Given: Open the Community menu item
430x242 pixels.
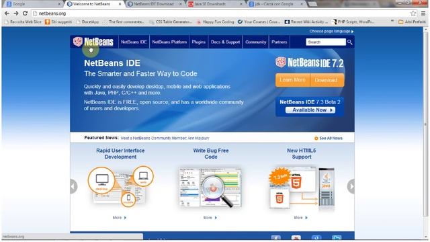Looking at the screenshot, I should click(x=255, y=42).
